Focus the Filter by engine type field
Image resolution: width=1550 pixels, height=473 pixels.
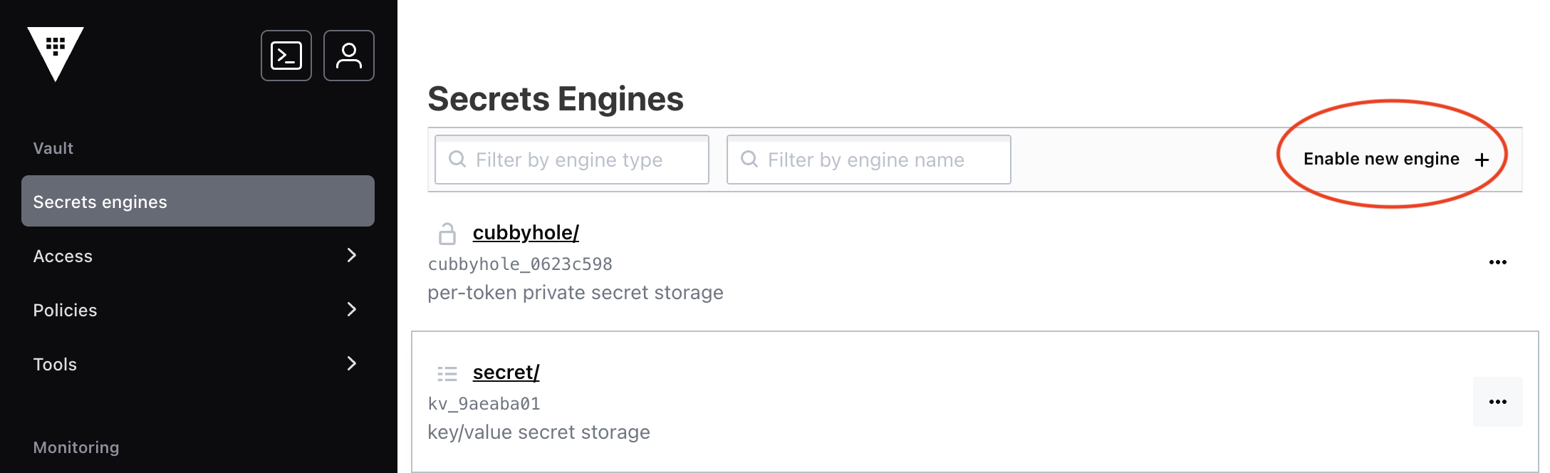click(572, 160)
